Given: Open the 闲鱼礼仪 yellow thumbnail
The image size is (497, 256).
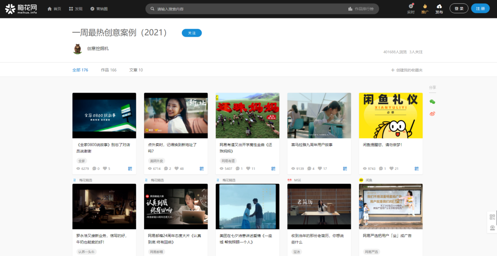Looking at the screenshot, I should click(x=391, y=116).
